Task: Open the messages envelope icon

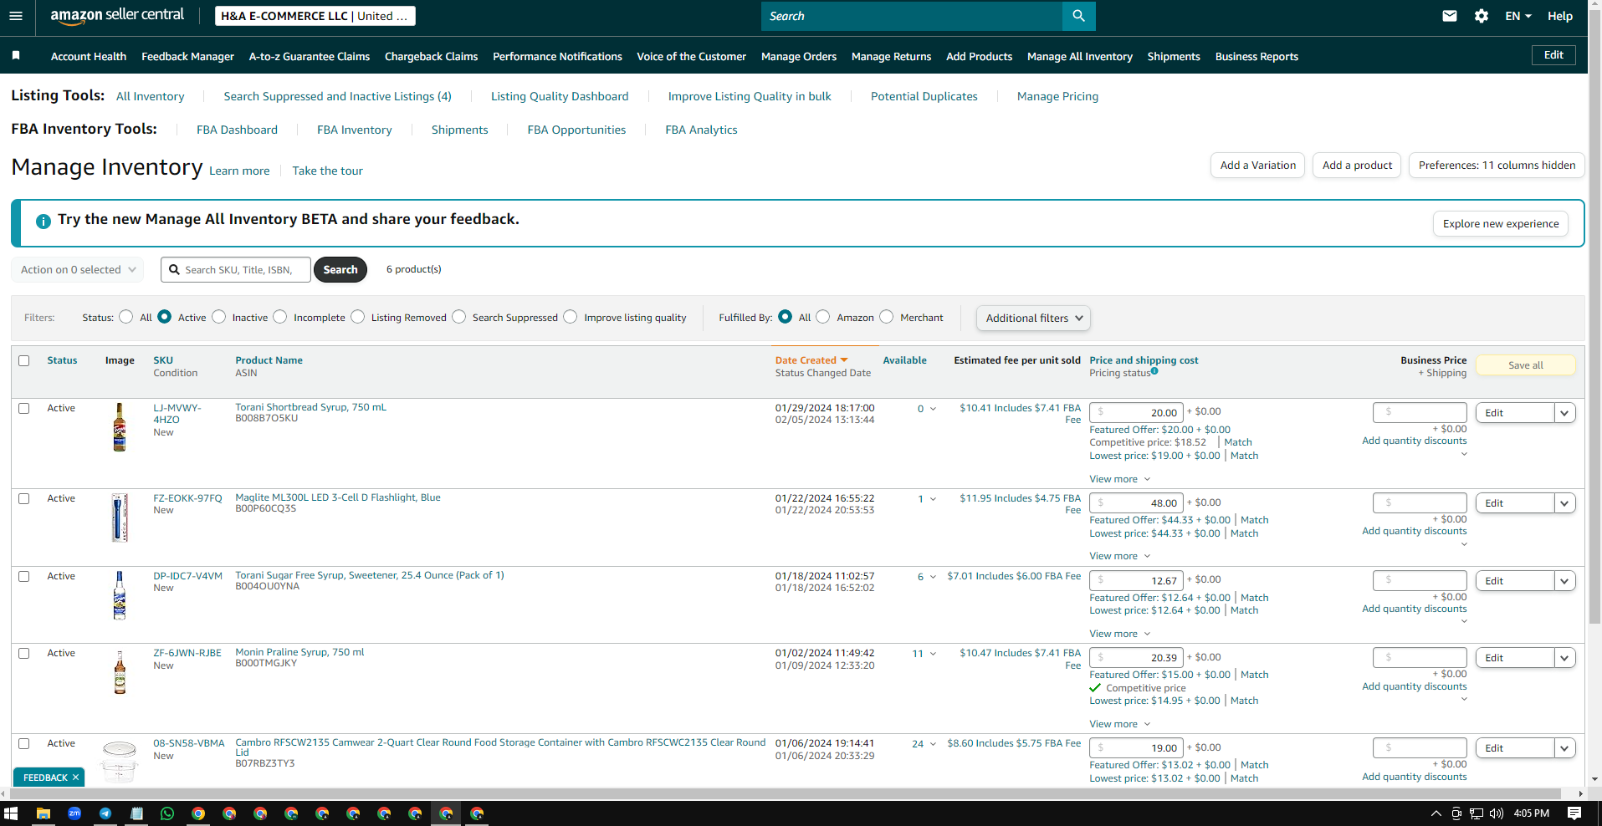Action: 1450,16
